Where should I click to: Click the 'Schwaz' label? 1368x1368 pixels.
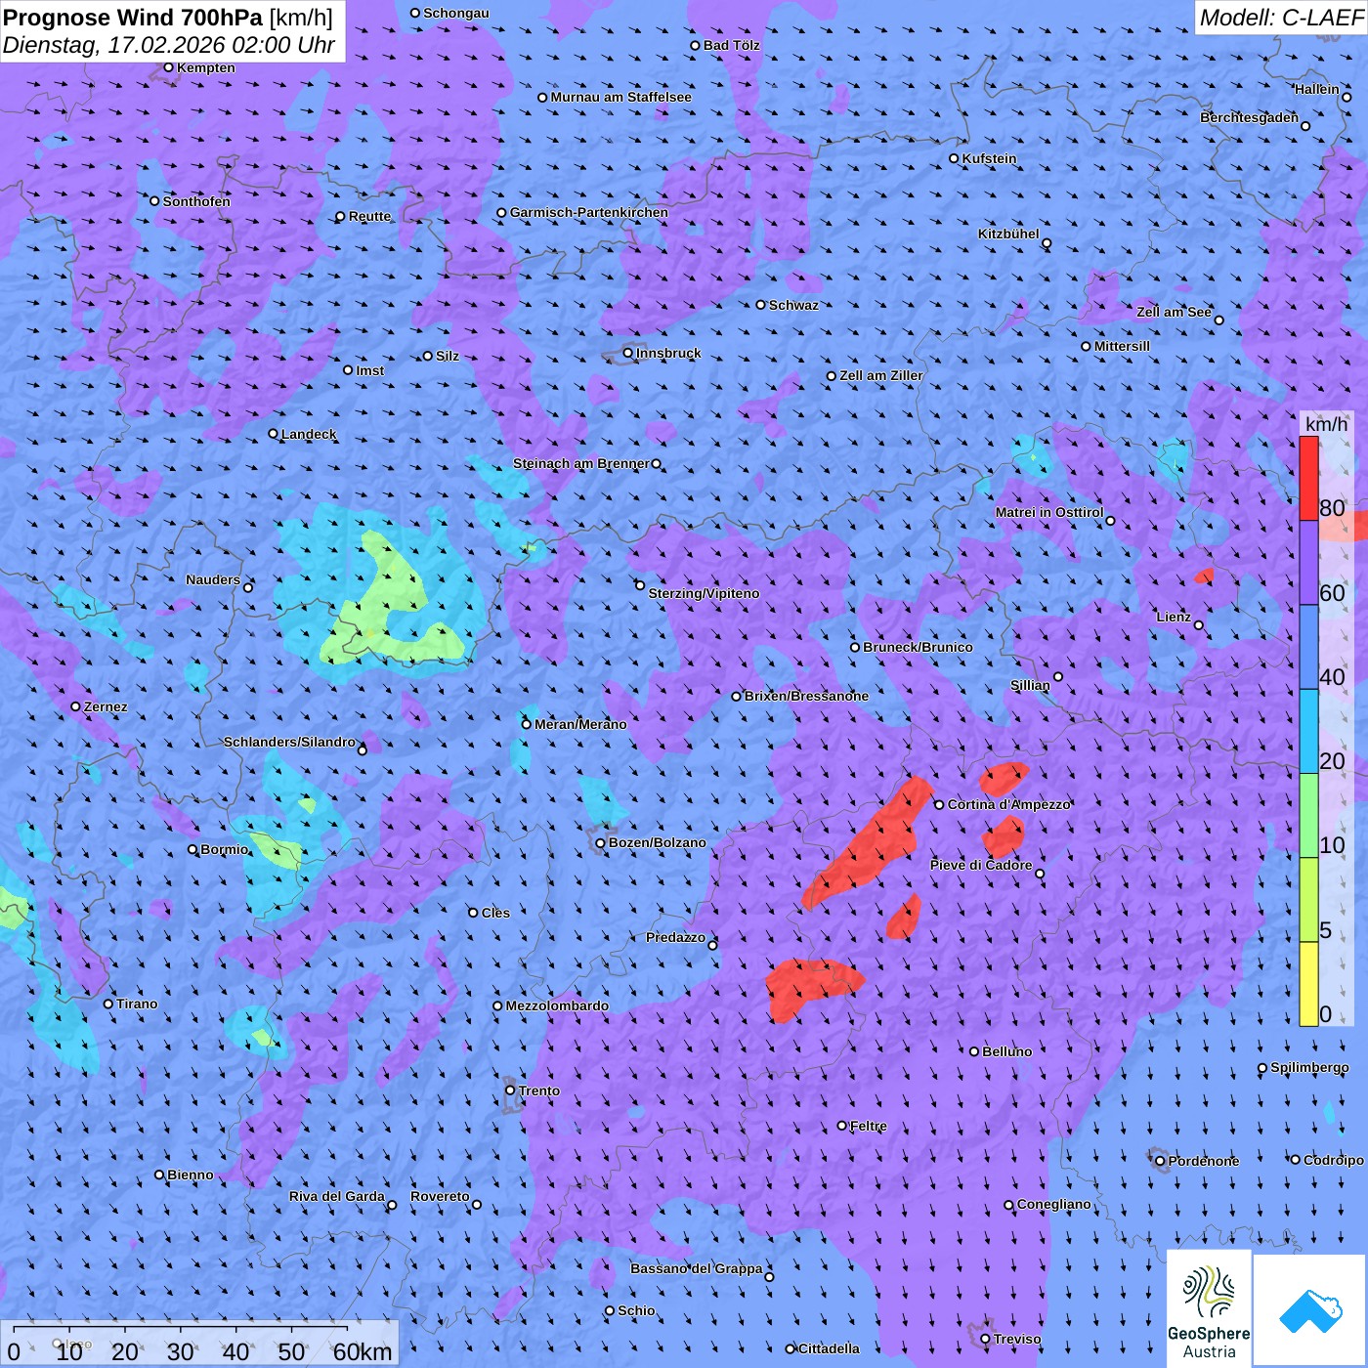click(793, 305)
